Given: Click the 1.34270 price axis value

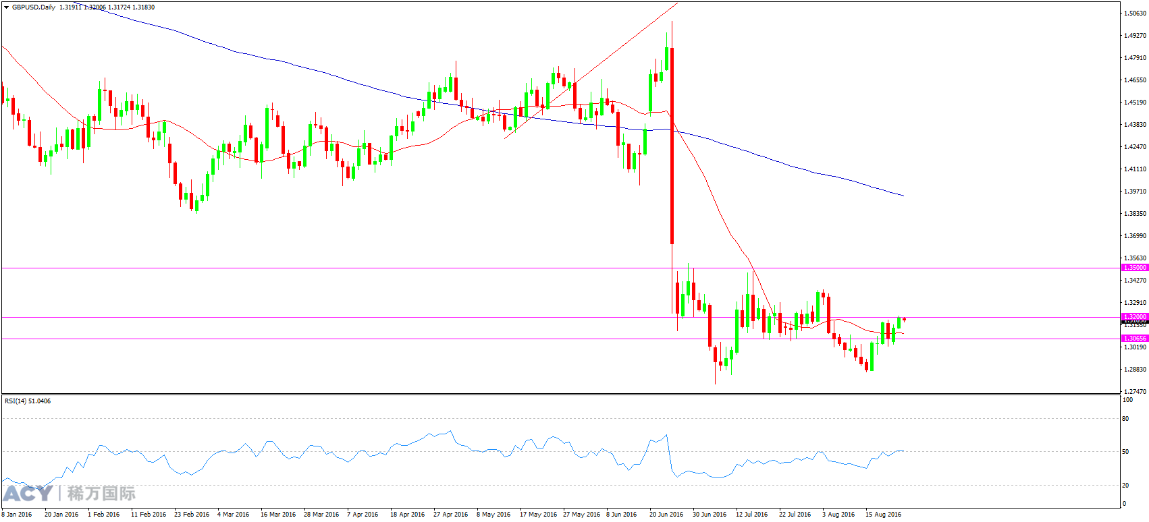Looking at the screenshot, I should click(x=1135, y=280).
